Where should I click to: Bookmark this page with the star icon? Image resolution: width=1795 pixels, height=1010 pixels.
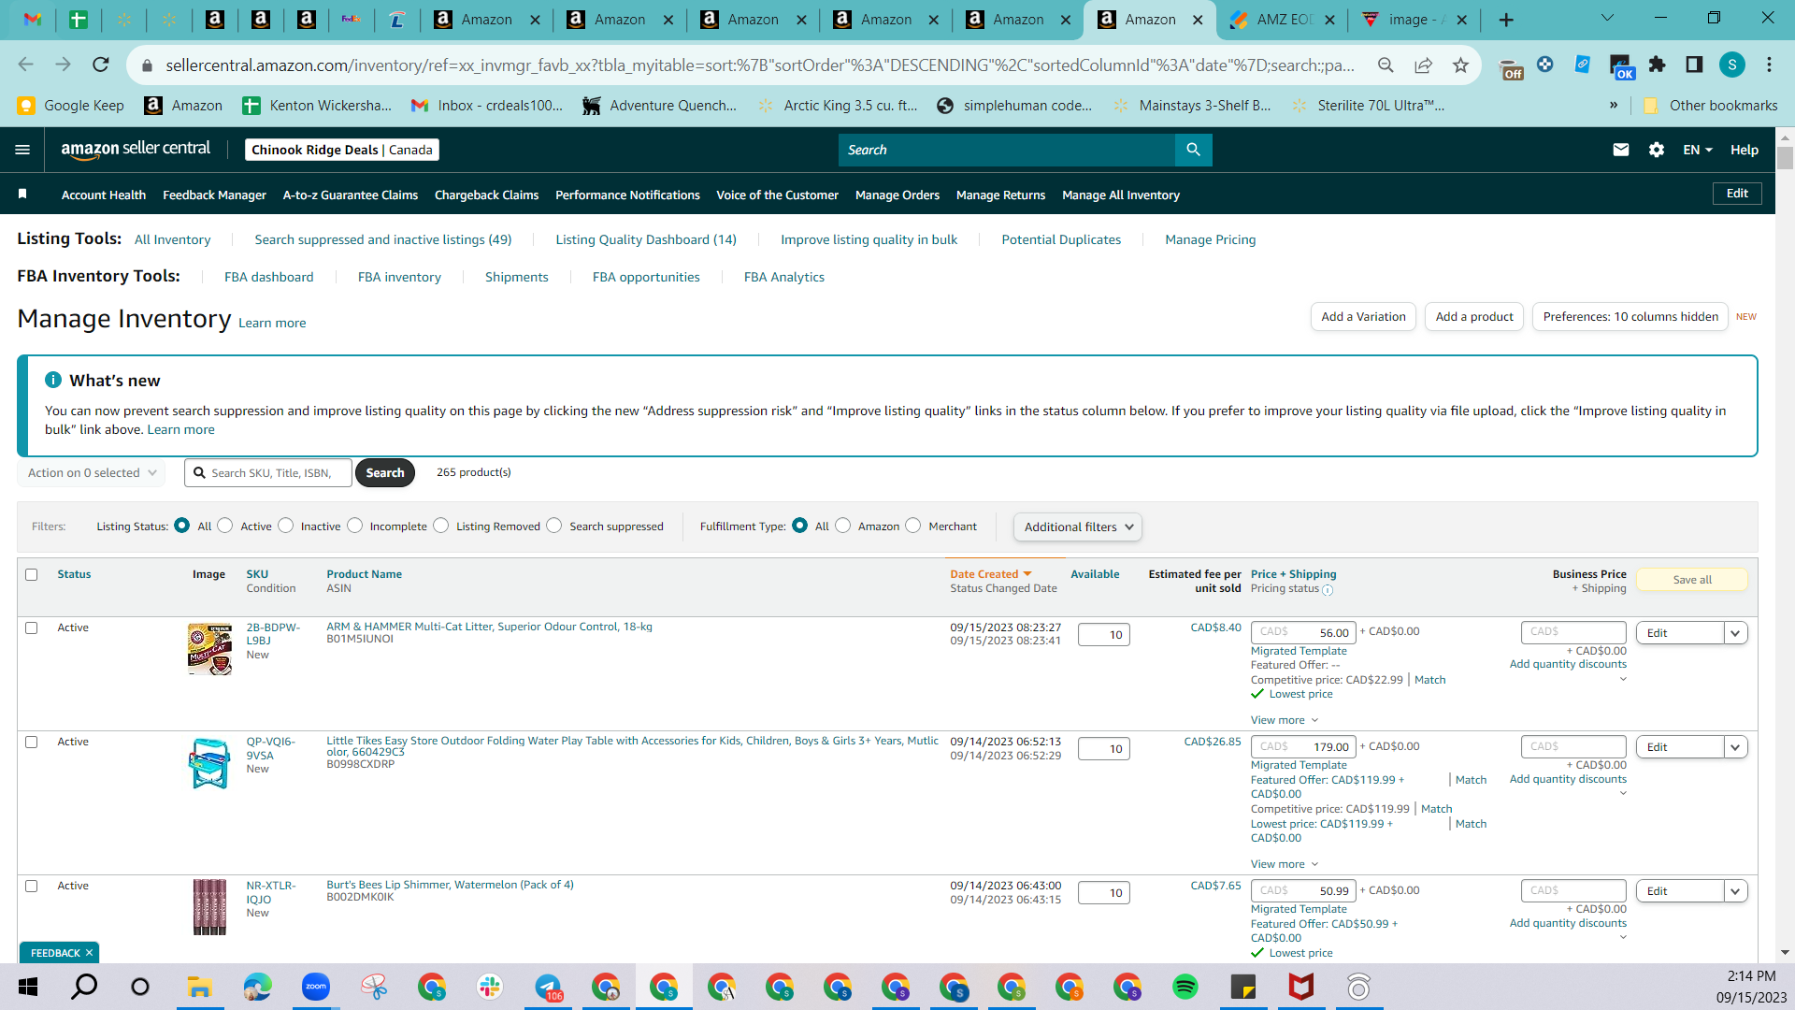tap(1460, 65)
